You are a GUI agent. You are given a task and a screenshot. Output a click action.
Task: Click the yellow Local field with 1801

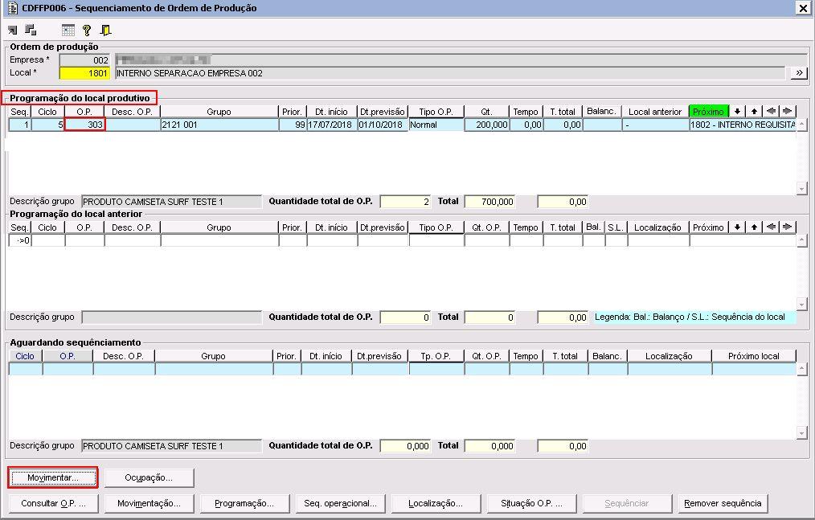84,73
